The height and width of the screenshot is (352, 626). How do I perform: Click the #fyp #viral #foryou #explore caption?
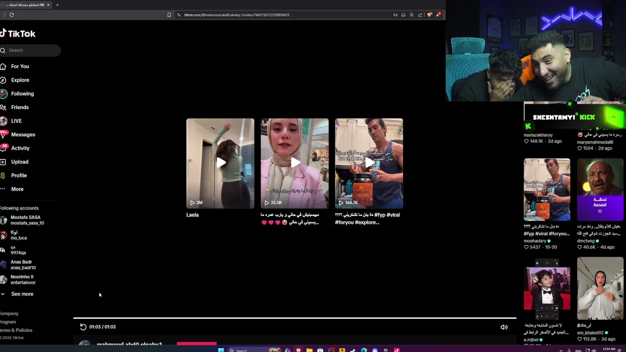[367, 219]
